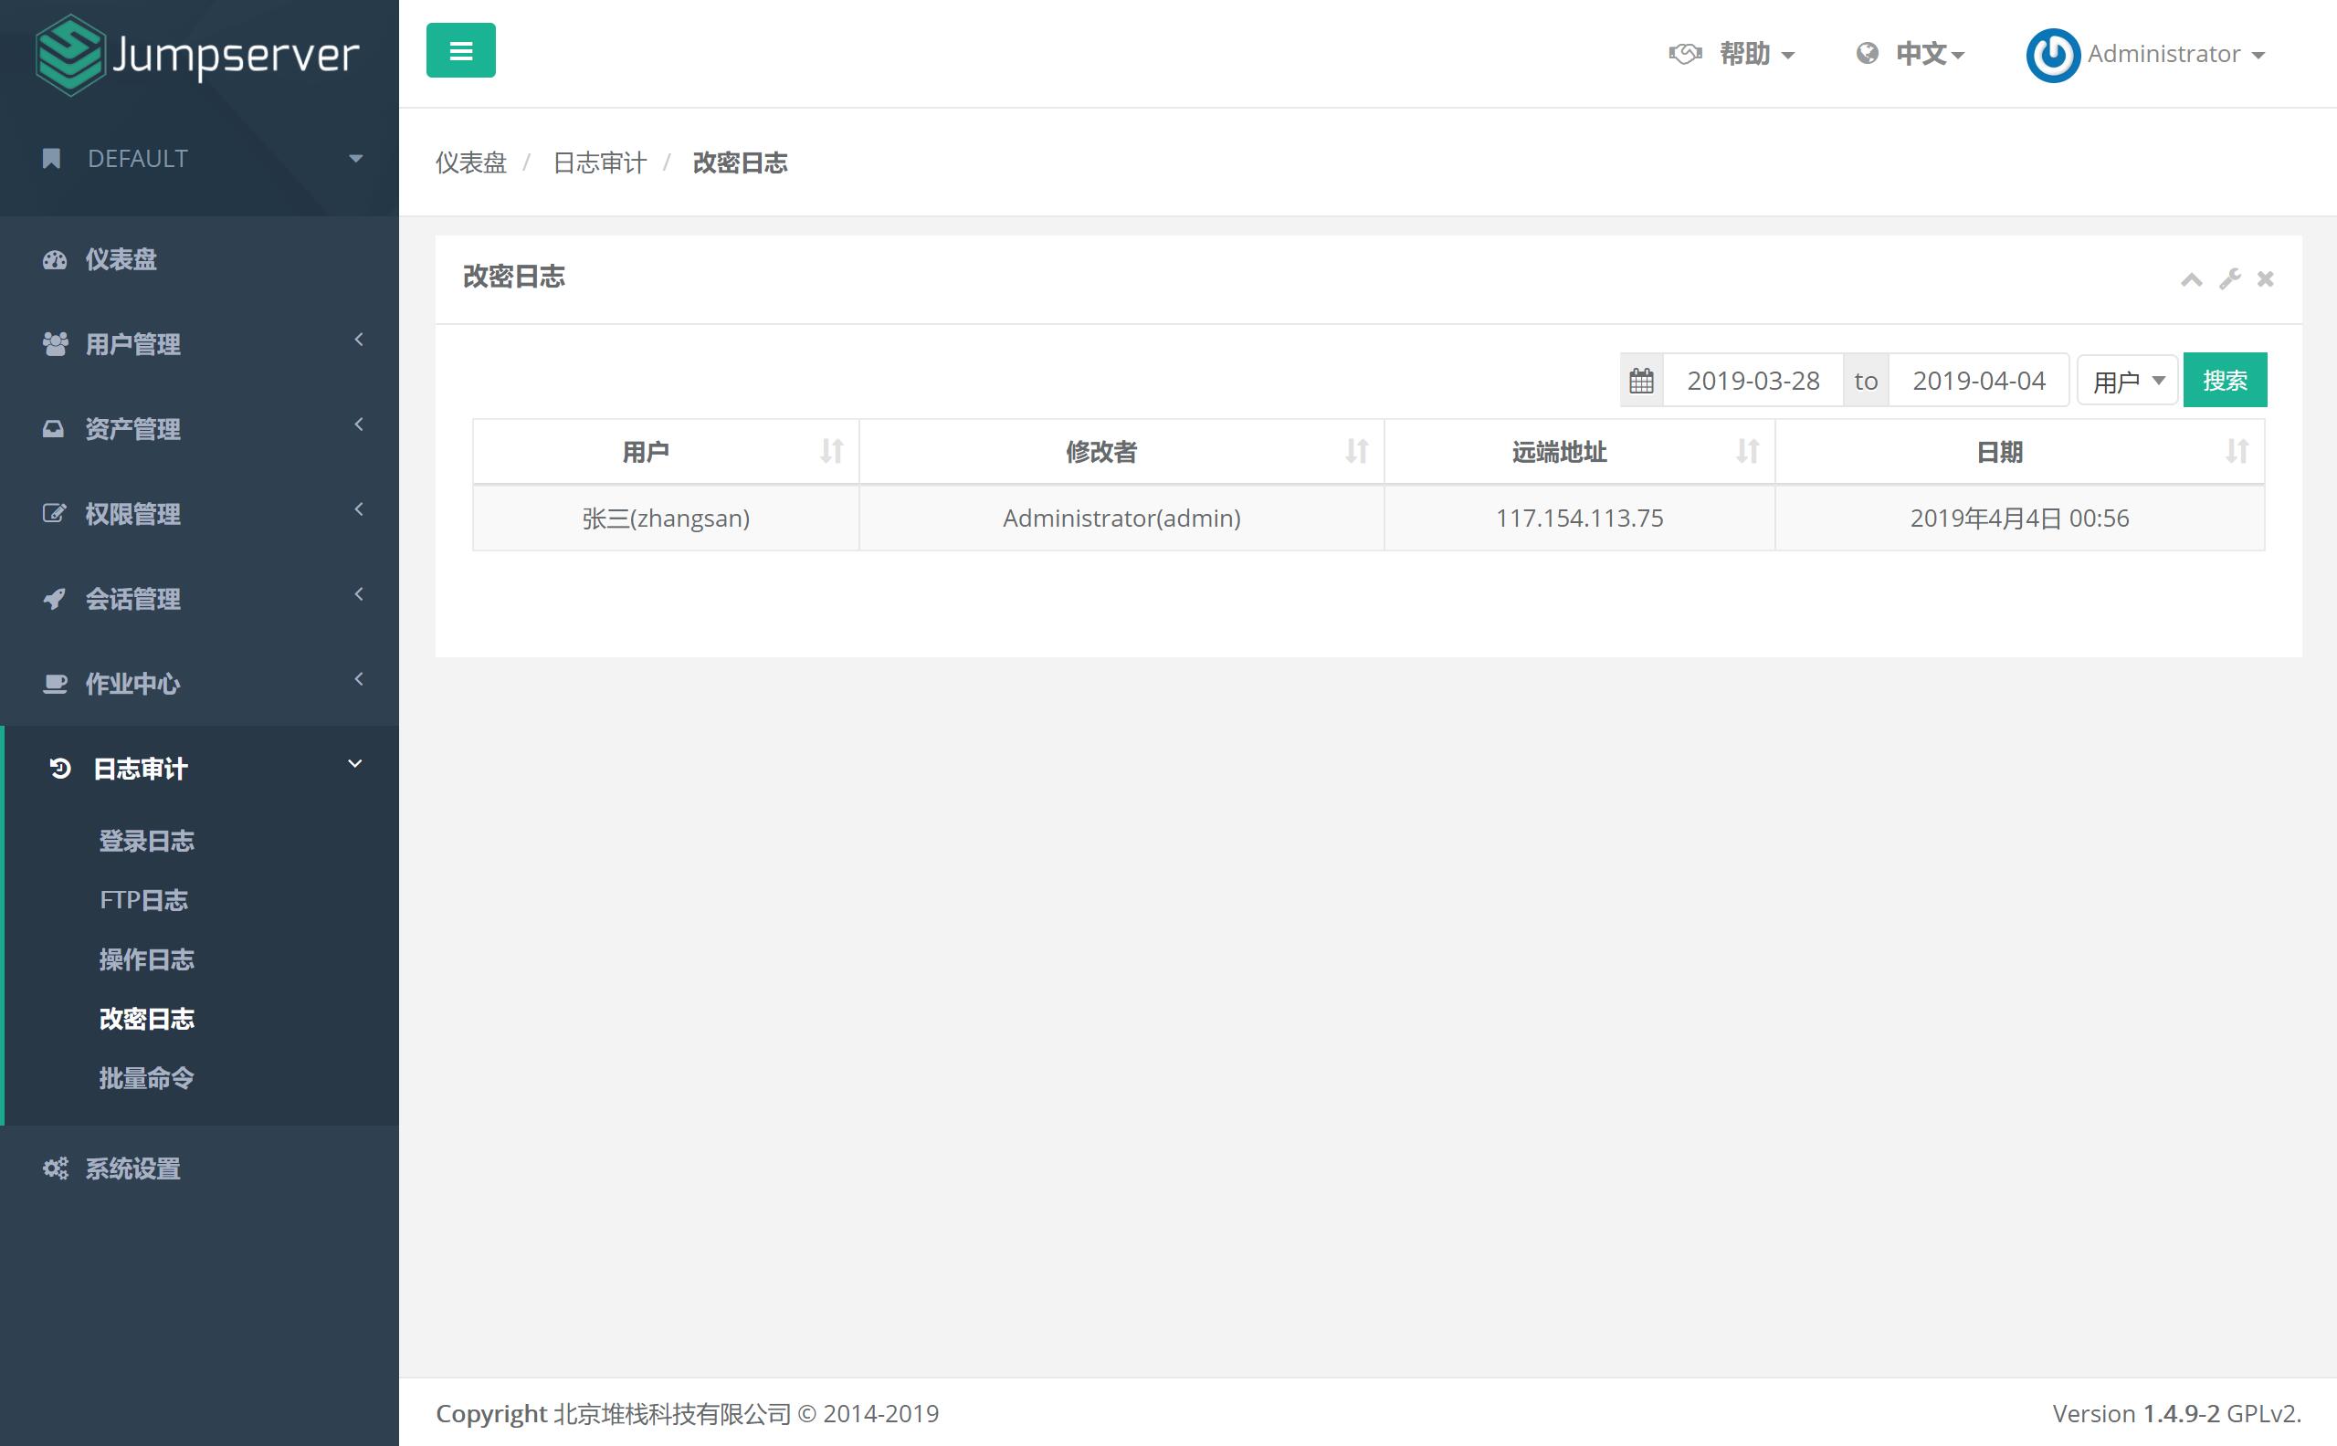Open the Administrator account dropdown

[2175, 55]
